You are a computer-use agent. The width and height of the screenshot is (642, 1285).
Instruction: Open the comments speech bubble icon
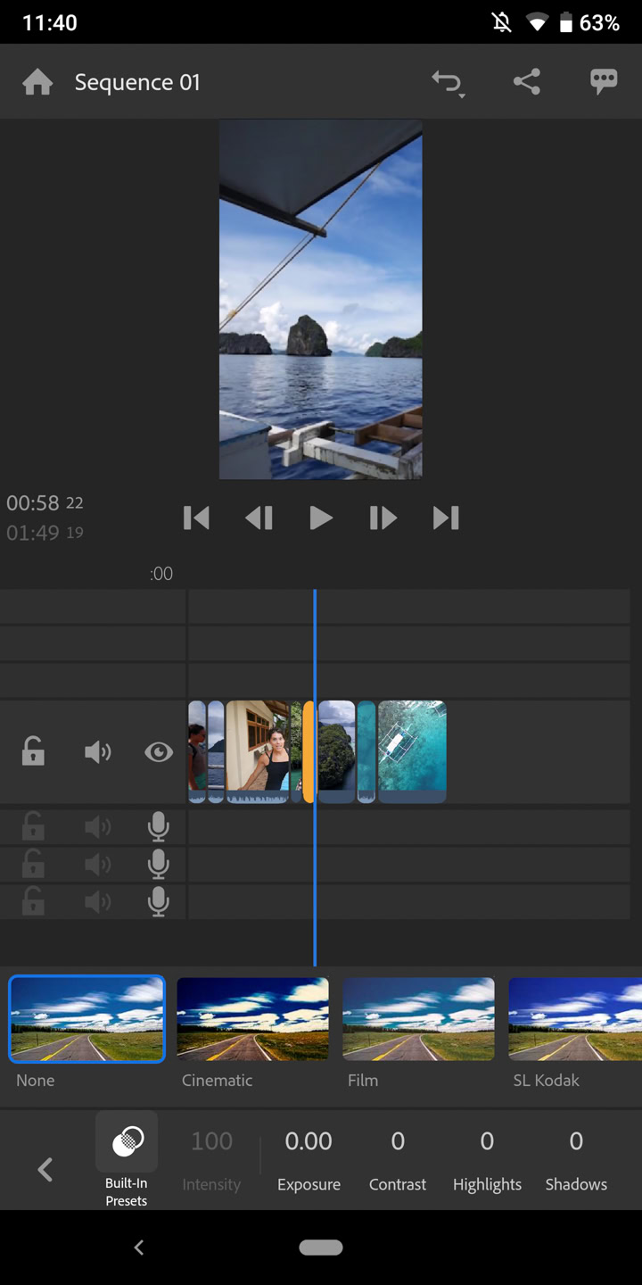pyautogui.click(x=604, y=83)
